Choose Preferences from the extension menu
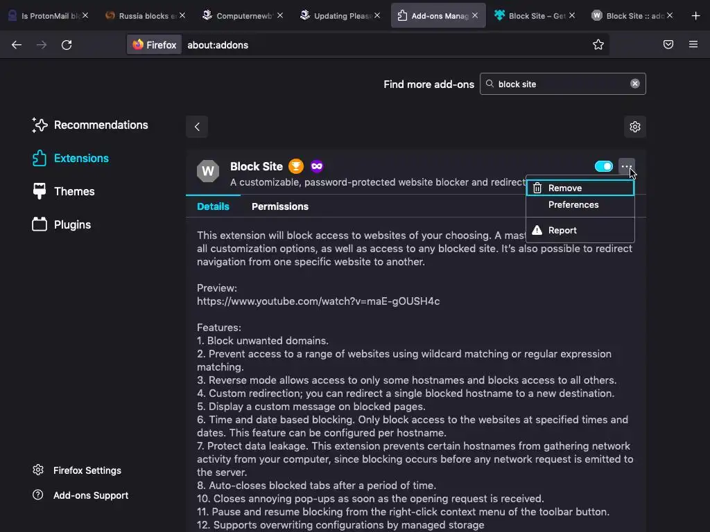 [x=580, y=205]
